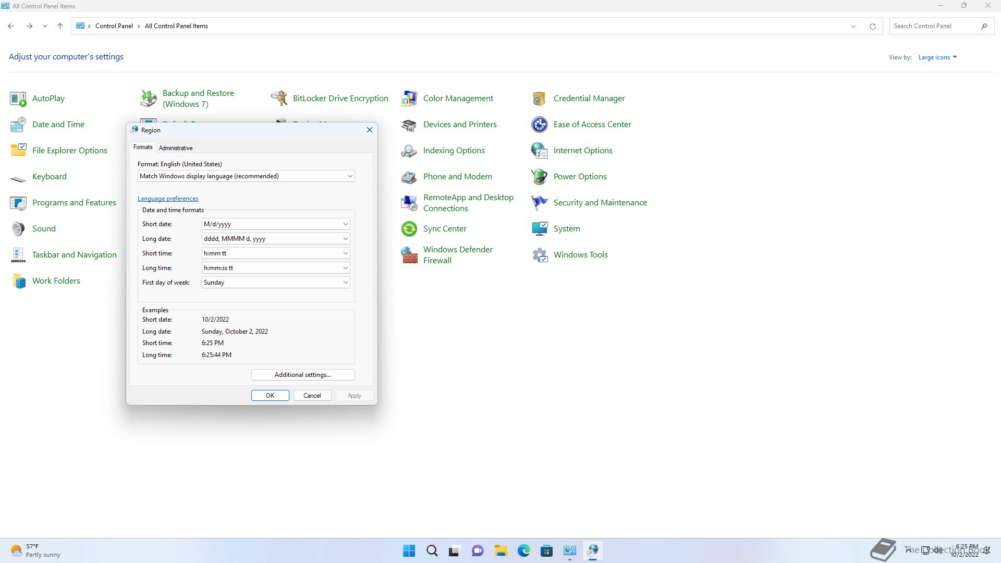Open the Phone and Modem icon
Image resolution: width=1001 pixels, height=563 pixels.
[x=409, y=177]
